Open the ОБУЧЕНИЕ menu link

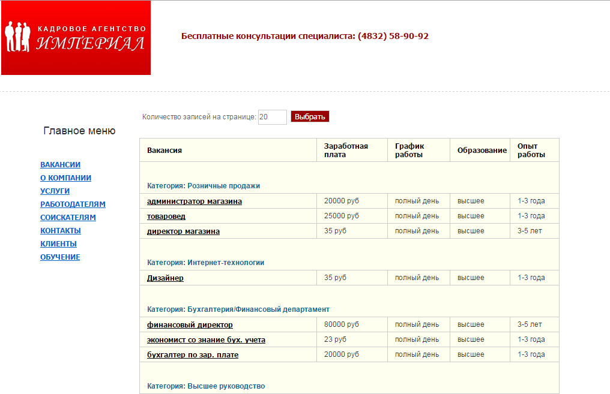coord(60,257)
